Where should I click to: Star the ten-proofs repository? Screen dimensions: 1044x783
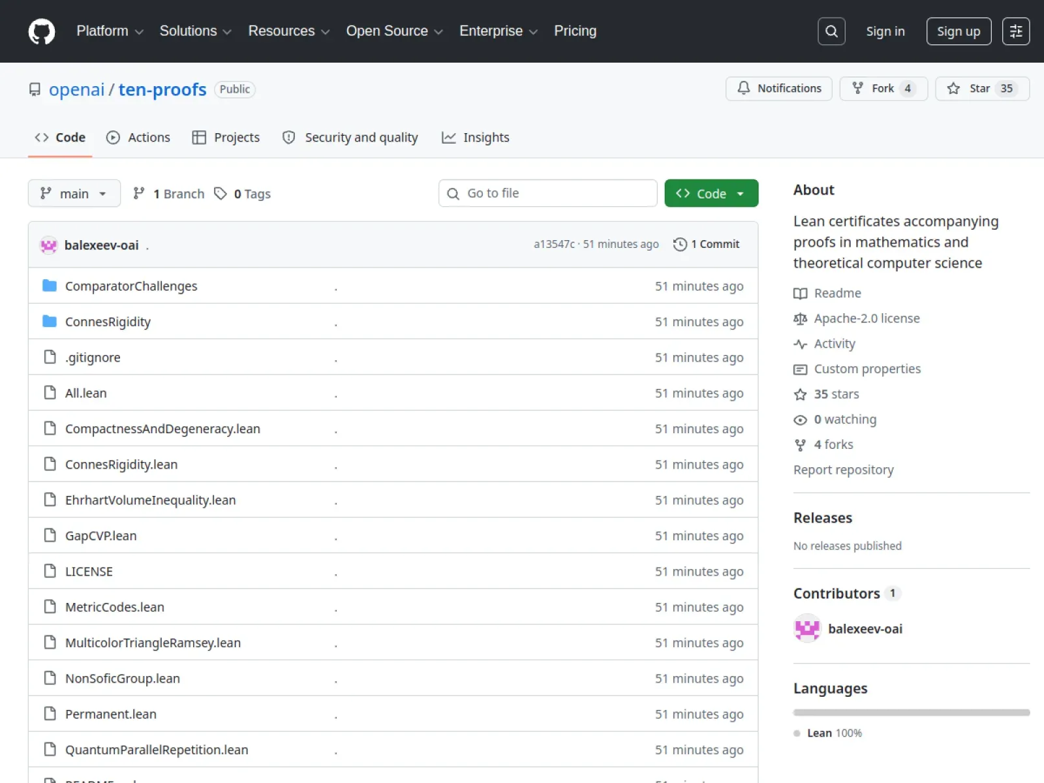(983, 88)
